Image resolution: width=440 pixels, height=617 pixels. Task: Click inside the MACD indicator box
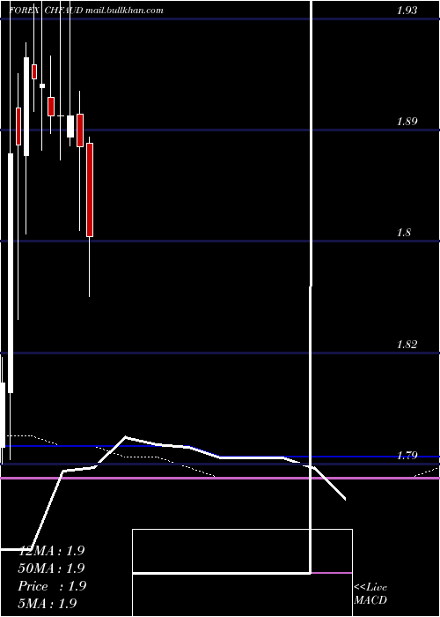(x=242, y=572)
